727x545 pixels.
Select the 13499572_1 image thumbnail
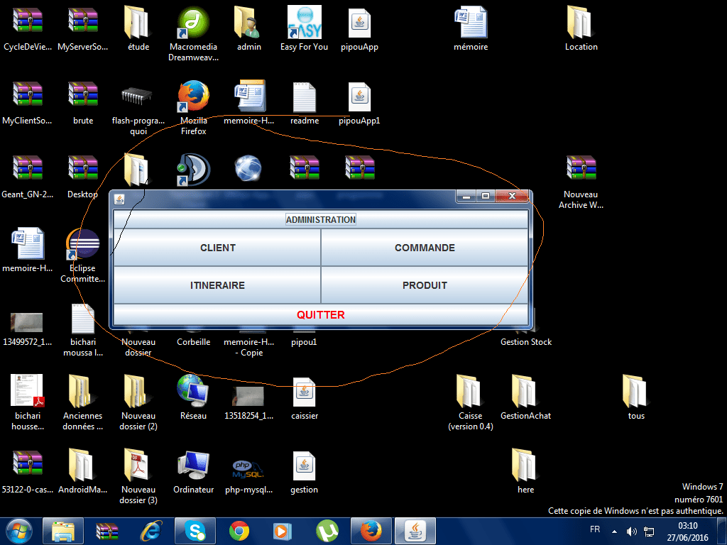pyautogui.click(x=27, y=323)
